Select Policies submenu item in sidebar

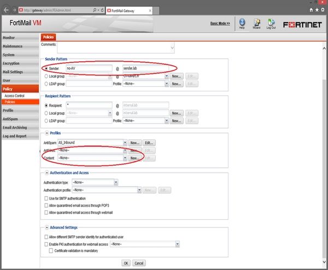click(x=20, y=102)
